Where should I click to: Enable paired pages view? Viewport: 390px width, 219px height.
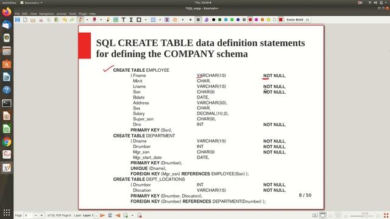tap(315, 215)
